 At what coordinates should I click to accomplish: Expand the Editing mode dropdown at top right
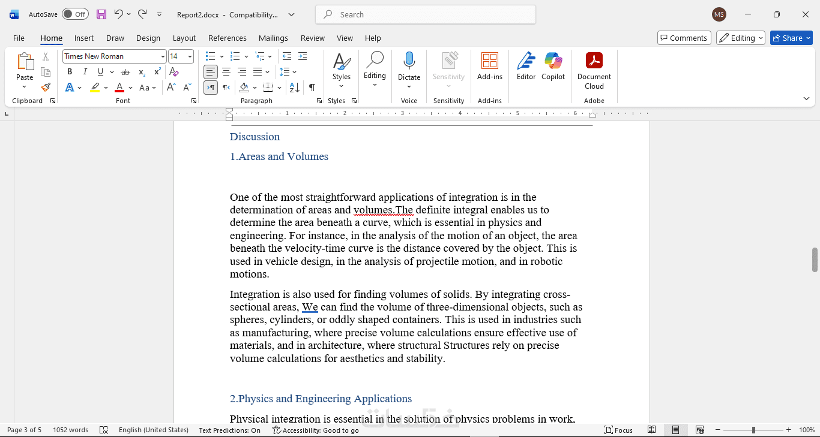pos(741,38)
